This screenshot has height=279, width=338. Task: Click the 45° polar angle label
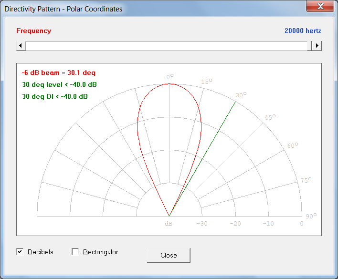[270, 117]
